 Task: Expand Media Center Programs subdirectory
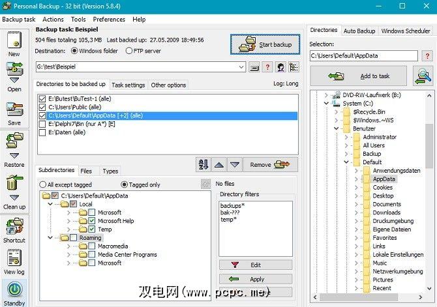68,254
